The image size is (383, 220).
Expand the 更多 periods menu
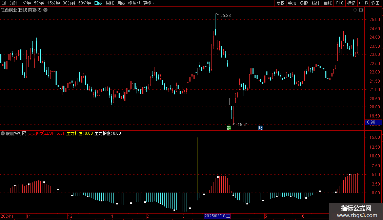[x=149, y=3]
